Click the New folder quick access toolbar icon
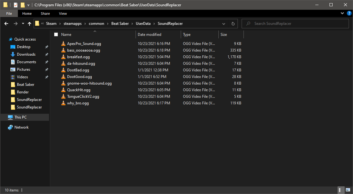353x194 pixels. pos(23,5)
